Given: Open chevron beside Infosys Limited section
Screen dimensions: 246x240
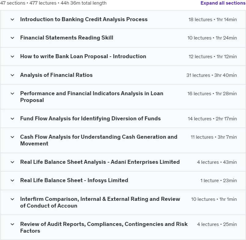Looking at the screenshot, I should 13,181.
